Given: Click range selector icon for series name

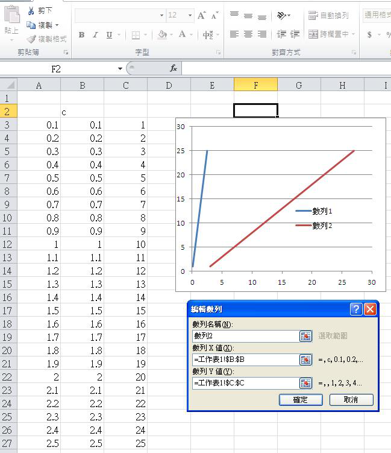Looking at the screenshot, I should [306, 337].
